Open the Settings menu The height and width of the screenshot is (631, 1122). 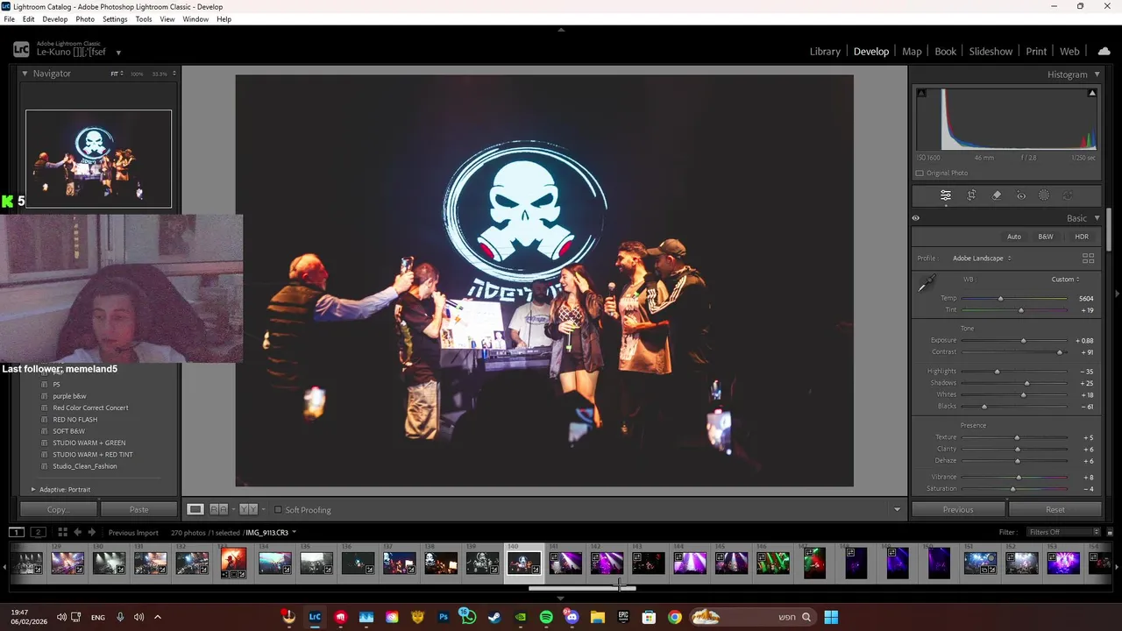click(115, 19)
